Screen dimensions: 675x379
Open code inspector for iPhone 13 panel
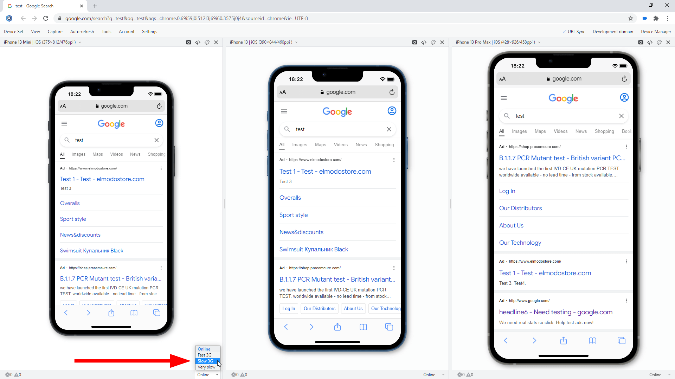(424, 42)
